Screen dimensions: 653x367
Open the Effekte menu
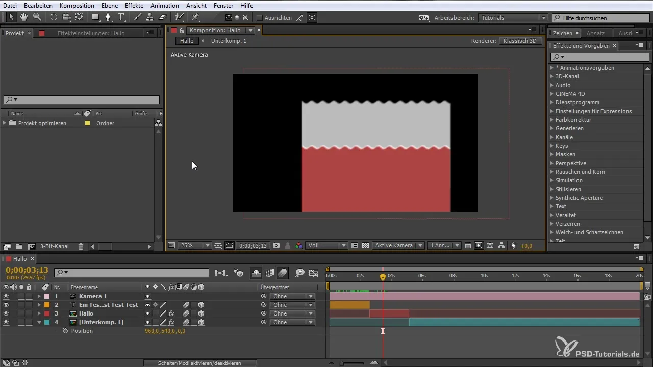(x=134, y=5)
